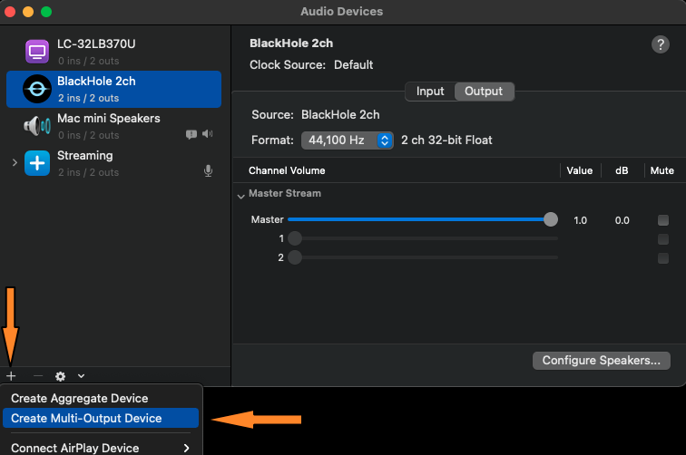Minimize the Audio Devices window
Screen dimensions: 686x455
tap(28, 12)
